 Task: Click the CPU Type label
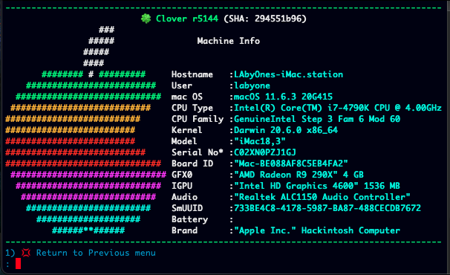click(192, 108)
